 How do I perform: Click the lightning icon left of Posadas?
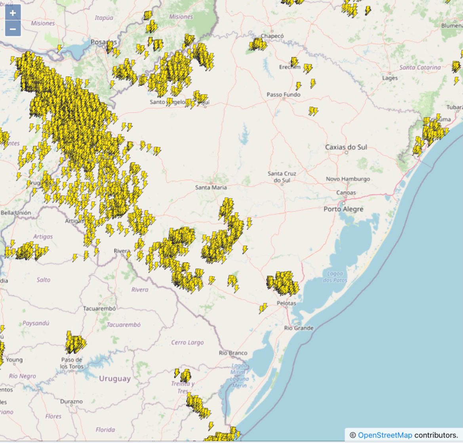click(59, 49)
